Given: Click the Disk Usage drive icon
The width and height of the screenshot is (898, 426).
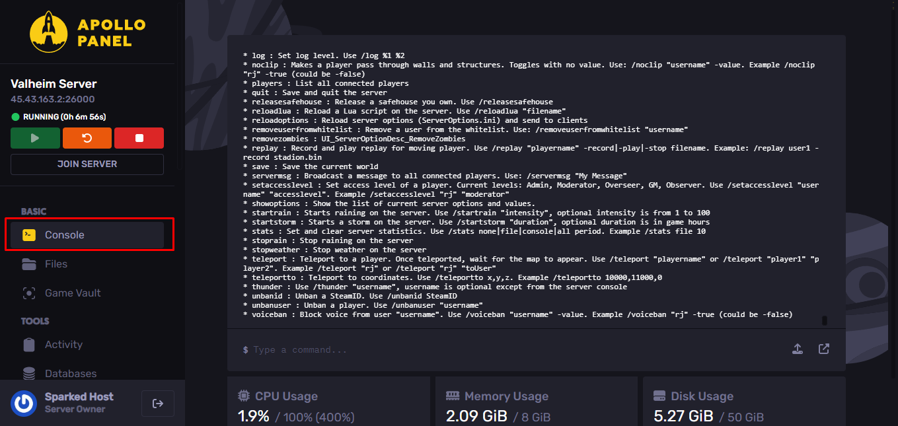Looking at the screenshot, I should click(x=659, y=396).
